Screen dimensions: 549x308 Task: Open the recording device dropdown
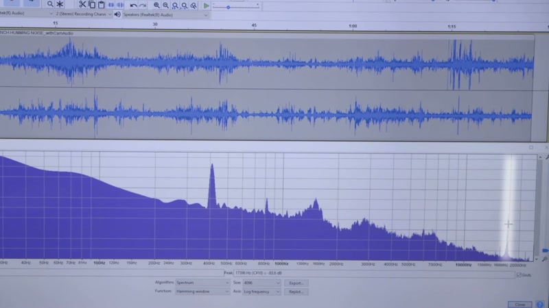pos(26,13)
